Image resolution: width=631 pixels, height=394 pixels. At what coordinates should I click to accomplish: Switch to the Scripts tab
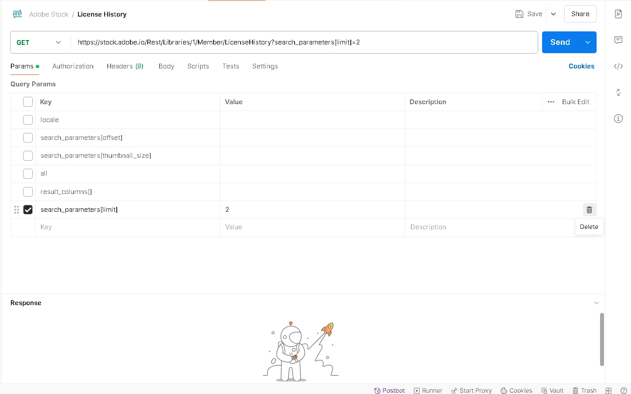(198, 66)
